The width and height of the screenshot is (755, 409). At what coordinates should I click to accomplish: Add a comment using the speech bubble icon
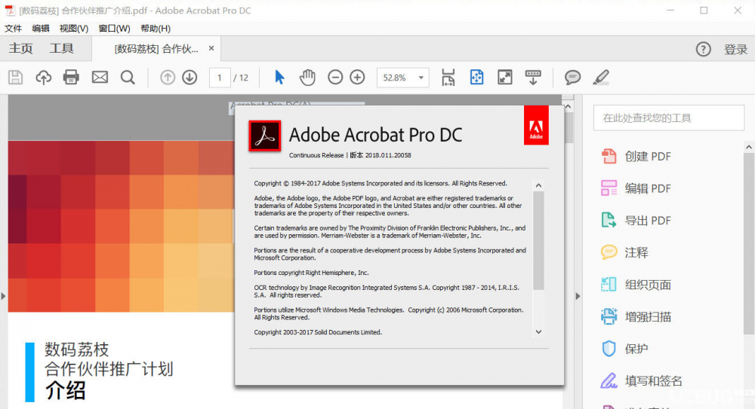pos(572,78)
